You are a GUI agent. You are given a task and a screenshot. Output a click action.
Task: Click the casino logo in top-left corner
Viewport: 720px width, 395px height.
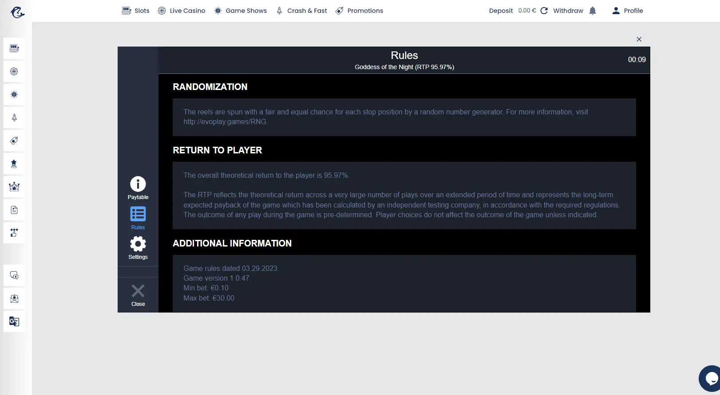(x=17, y=12)
